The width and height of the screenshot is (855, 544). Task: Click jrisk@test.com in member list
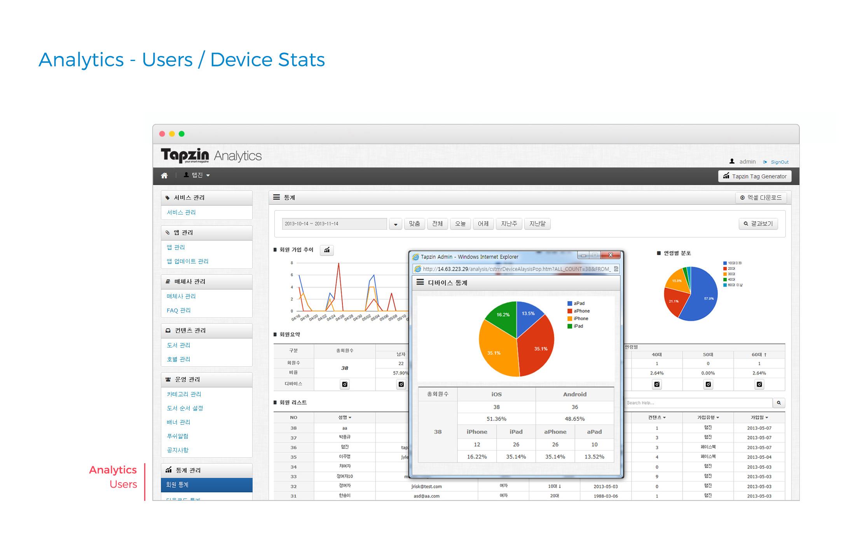(426, 486)
